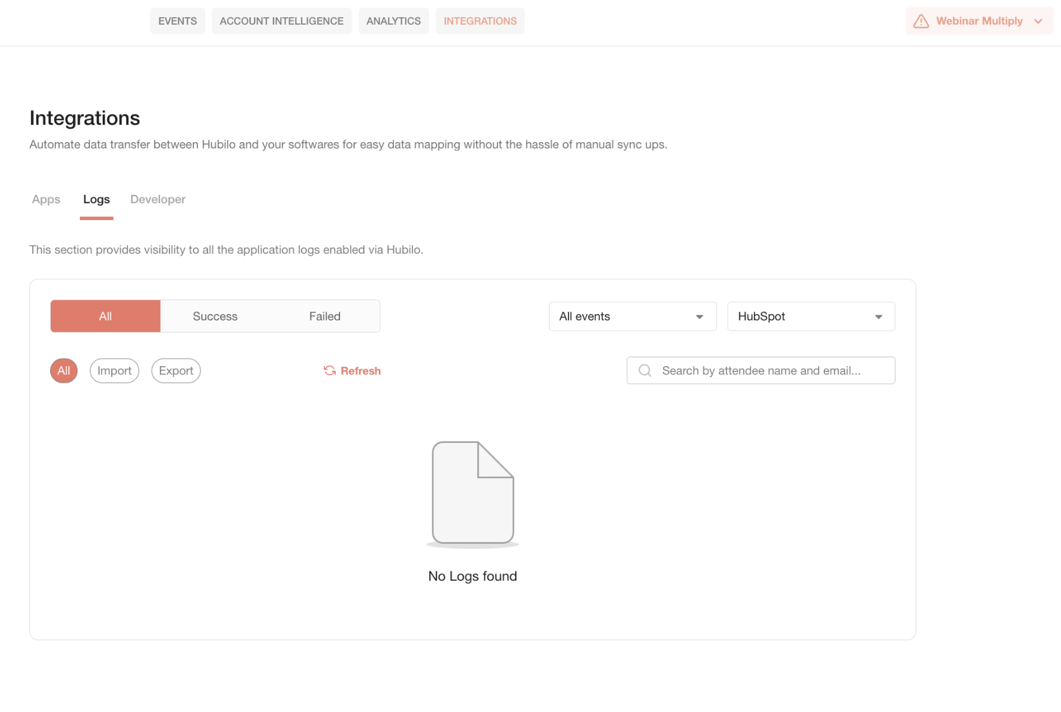Switch to the Apps tab
Screen dimensions: 1061x712
[x=46, y=199]
